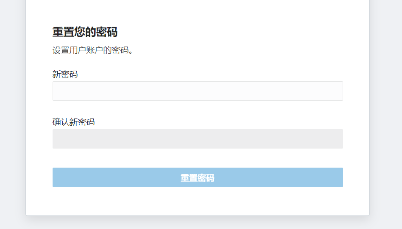
Task: Click the label above the second input
Action: pyautogui.click(x=74, y=122)
